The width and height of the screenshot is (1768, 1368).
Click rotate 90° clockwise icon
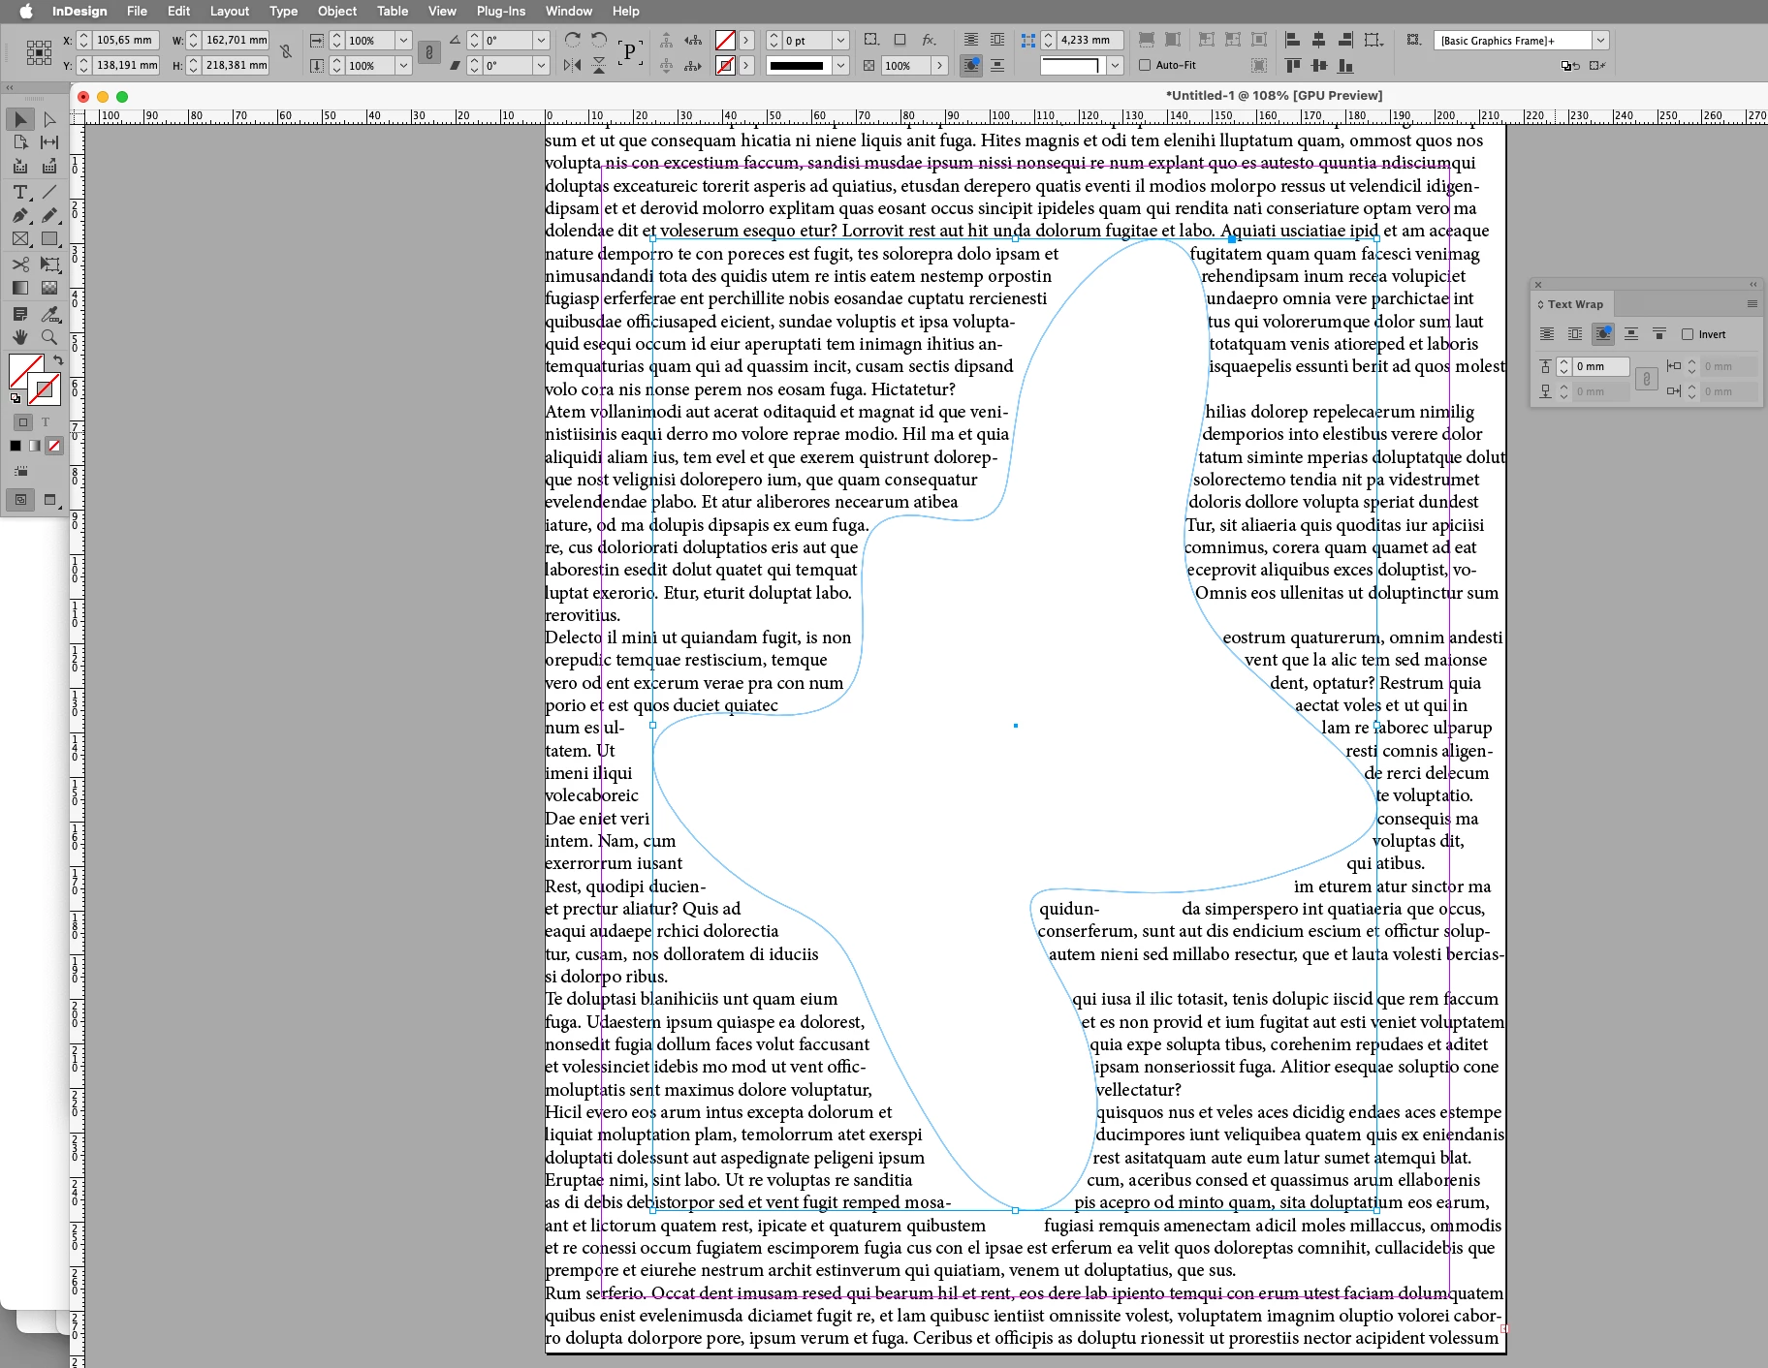[x=573, y=40]
